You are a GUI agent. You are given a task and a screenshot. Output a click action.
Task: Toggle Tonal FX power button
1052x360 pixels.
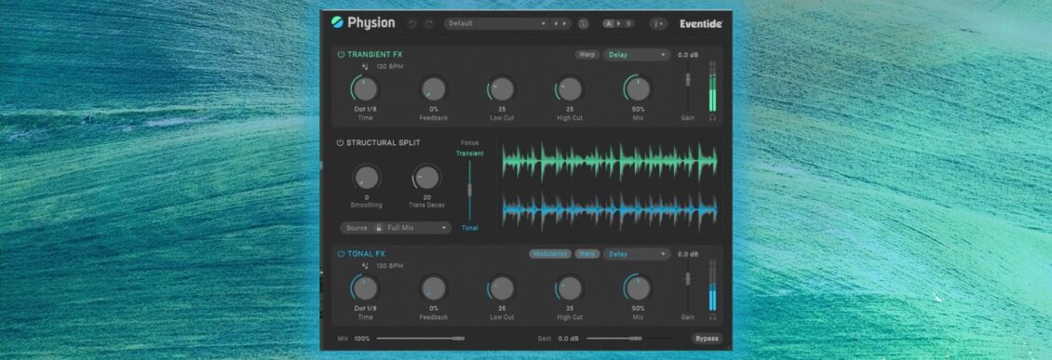[x=341, y=254]
